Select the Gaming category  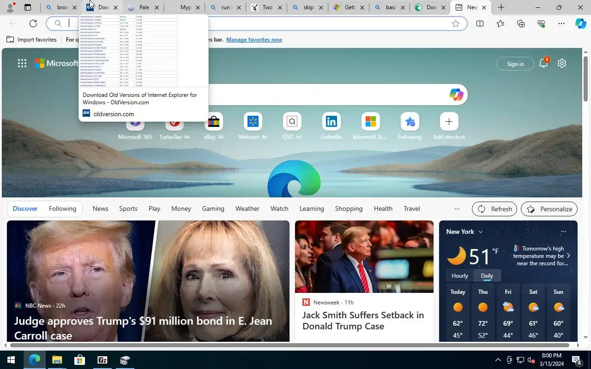[213, 208]
